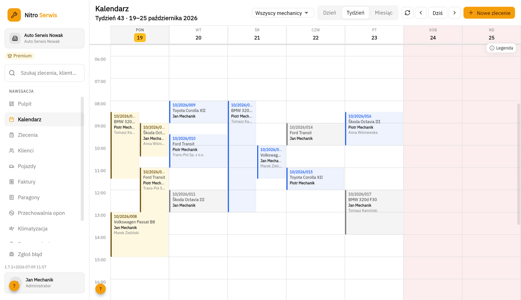Open order 10/2026/015 Toyota Corolla XII
The image size is (521, 300).
pyautogui.click(x=316, y=179)
